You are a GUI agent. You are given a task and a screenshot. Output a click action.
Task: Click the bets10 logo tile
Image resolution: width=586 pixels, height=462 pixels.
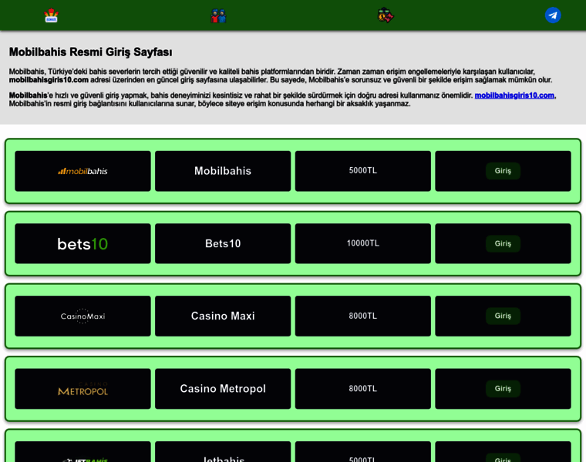pos(83,243)
